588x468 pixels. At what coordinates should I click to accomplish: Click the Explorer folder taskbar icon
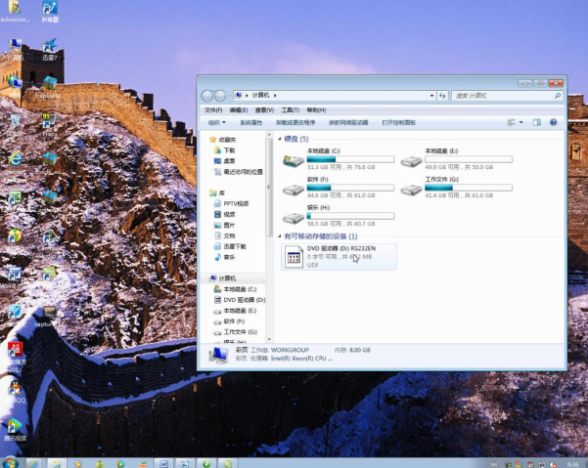click(x=57, y=463)
